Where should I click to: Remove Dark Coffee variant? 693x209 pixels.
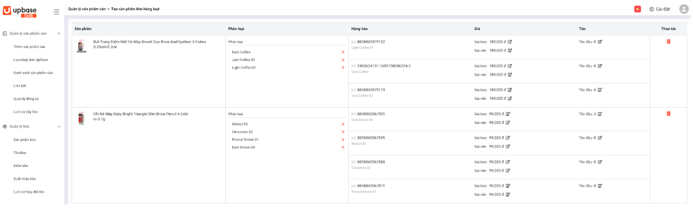point(343,52)
